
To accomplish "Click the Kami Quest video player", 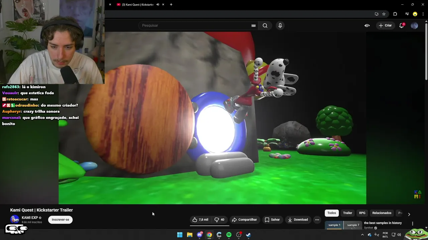I will pos(212,118).
